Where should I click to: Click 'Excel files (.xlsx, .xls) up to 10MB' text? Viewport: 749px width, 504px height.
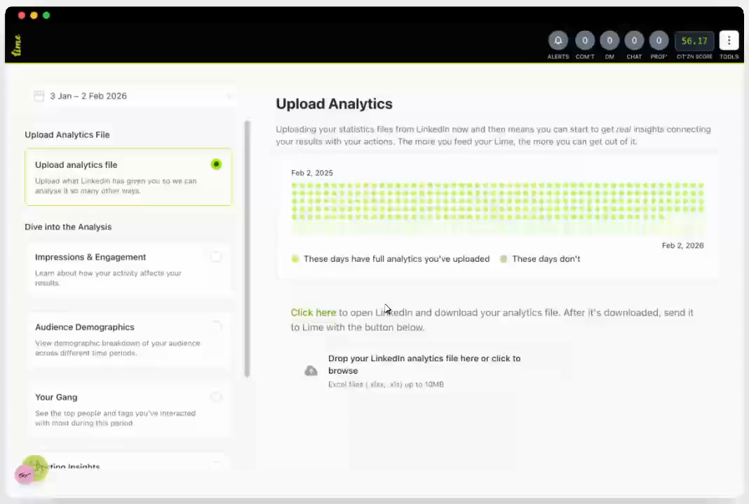point(386,384)
